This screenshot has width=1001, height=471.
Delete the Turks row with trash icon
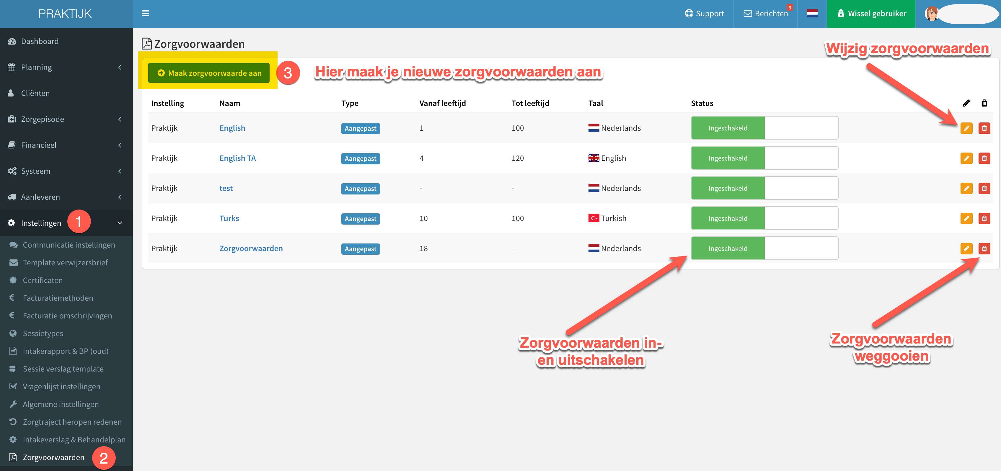984,218
